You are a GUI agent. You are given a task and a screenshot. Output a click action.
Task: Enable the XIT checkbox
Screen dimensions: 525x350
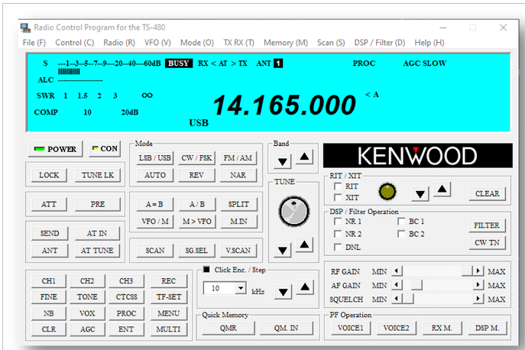(338, 197)
